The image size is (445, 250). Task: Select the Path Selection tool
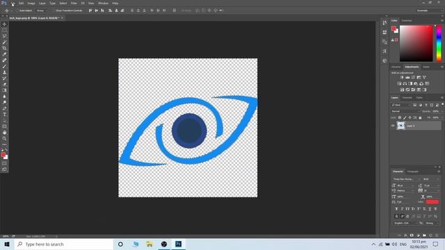pyautogui.click(x=4, y=120)
